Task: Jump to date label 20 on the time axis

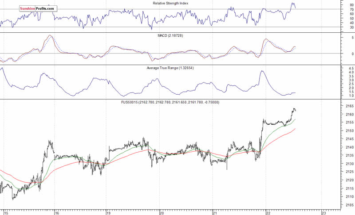Action: pyautogui.click(x=162, y=212)
